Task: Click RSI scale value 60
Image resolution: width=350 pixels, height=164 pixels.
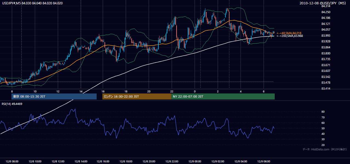Action: 323,123
